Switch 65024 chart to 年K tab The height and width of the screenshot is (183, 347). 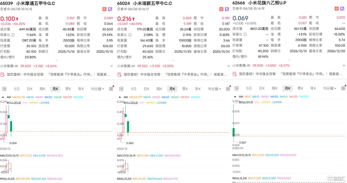(198, 89)
